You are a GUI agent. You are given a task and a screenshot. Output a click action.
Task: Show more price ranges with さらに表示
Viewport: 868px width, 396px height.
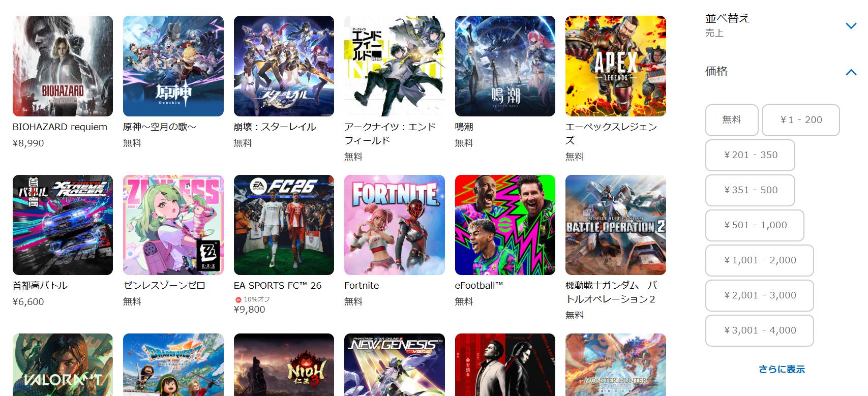[x=782, y=370]
